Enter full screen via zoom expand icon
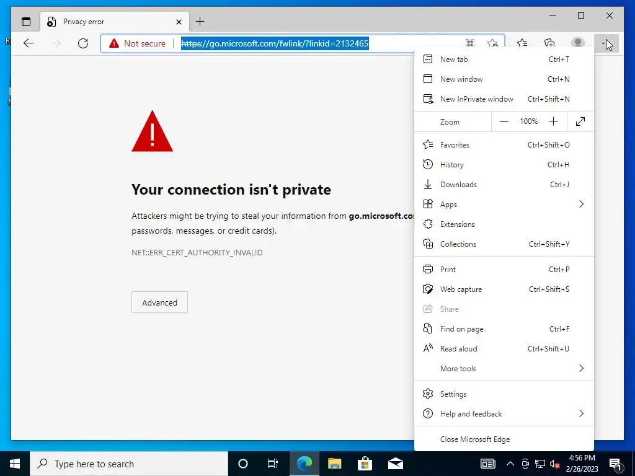Viewport: 635px width, 476px height. point(580,121)
